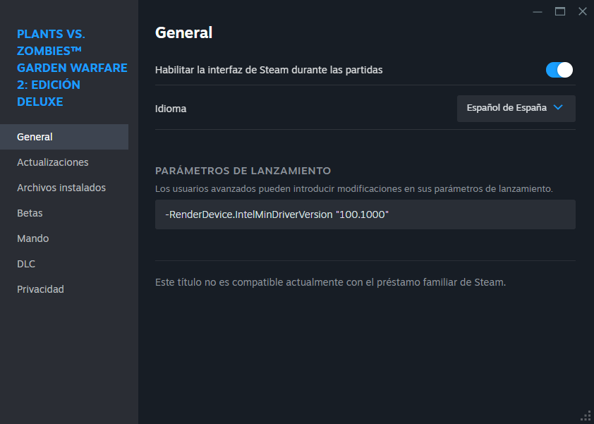This screenshot has width=594, height=424.
Task: Click the General page heading
Action: tap(183, 33)
